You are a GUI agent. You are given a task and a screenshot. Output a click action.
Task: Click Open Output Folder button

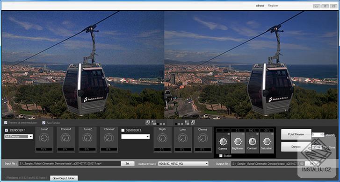tap(64, 178)
